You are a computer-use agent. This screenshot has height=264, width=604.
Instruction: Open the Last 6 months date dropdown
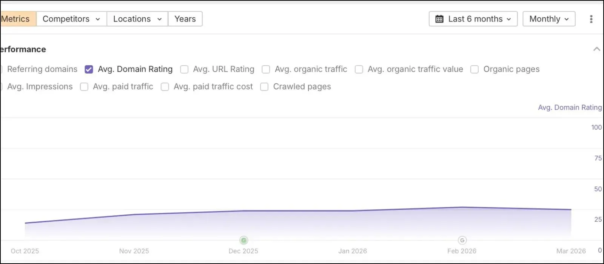(x=473, y=19)
